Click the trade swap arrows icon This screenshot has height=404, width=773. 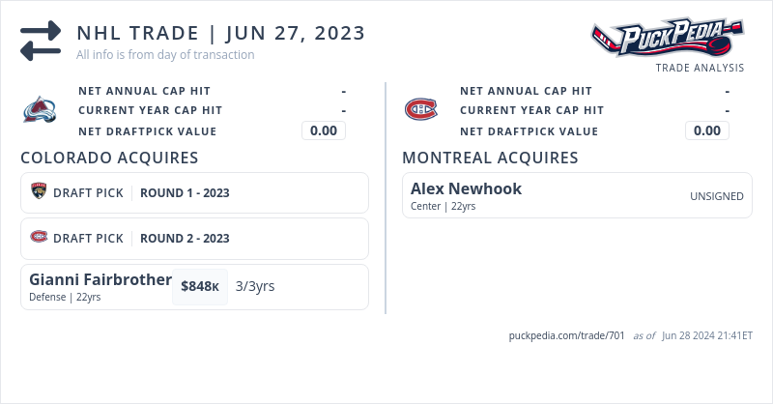41,42
